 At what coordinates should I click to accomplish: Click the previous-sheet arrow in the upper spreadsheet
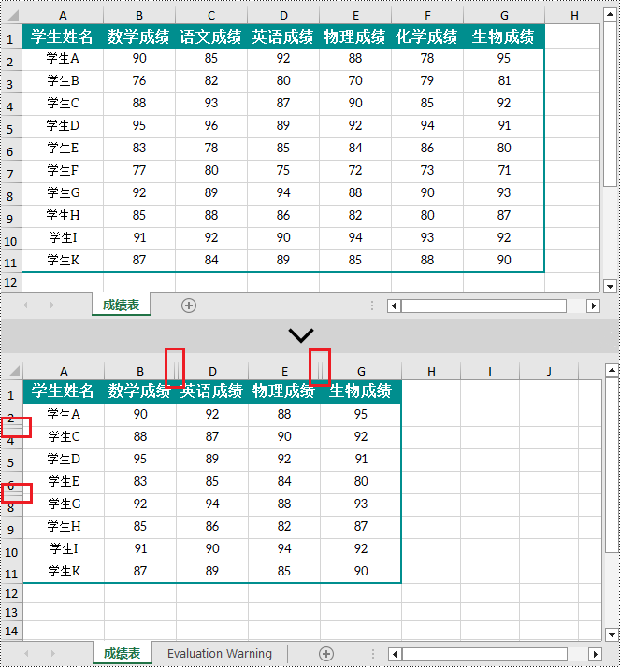click(25, 305)
